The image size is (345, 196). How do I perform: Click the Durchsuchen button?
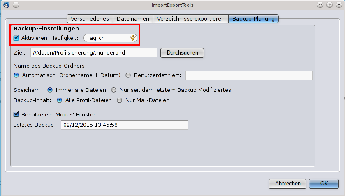[x=182, y=53]
